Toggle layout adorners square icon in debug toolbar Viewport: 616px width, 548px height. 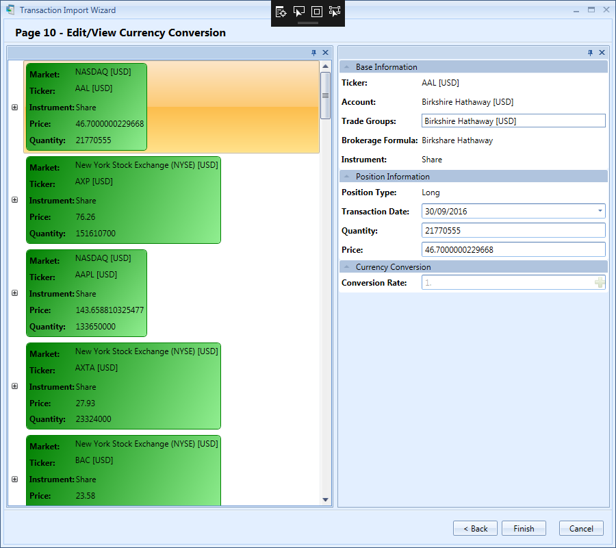pyautogui.click(x=317, y=12)
